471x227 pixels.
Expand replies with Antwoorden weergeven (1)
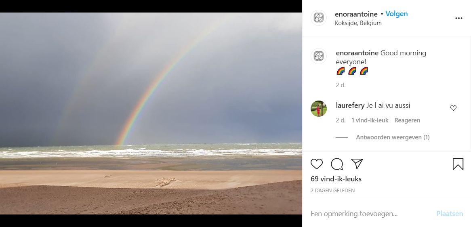click(x=393, y=137)
